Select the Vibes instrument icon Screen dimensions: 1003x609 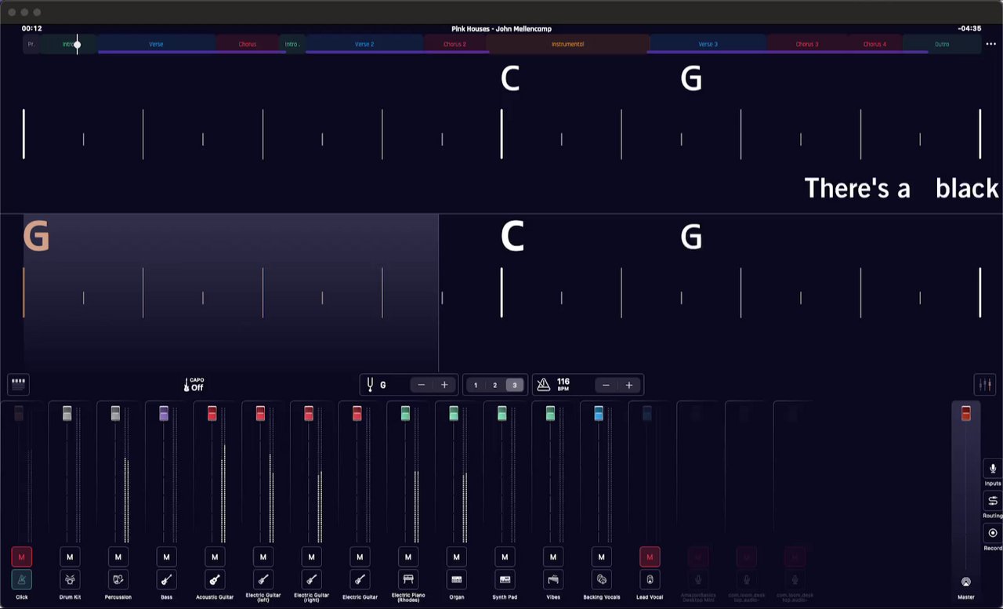553,580
